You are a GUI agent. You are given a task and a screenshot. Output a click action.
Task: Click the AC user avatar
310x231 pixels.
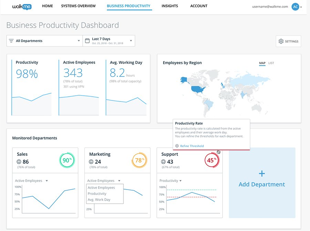tap(295, 6)
